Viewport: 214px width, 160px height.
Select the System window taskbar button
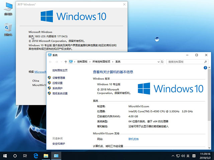[56, 156]
